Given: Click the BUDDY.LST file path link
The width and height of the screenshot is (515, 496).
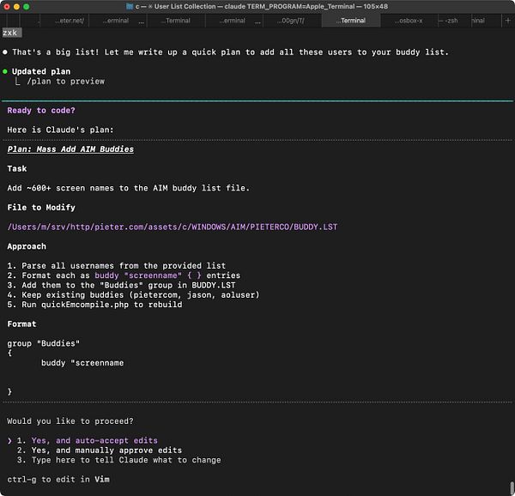Looking at the screenshot, I should [173, 227].
